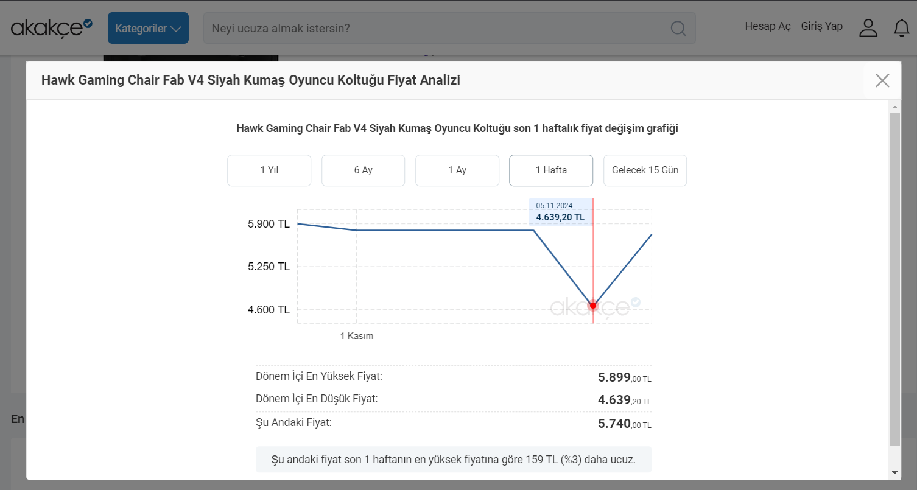Show the 1 Ay price chart

tap(457, 170)
